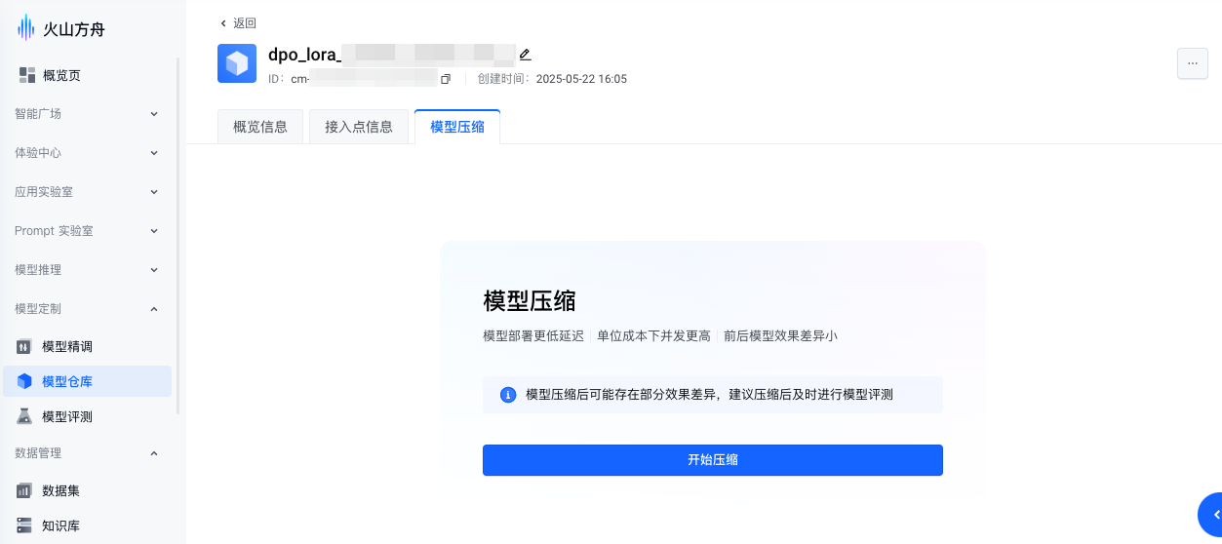Click the 模型仓库 cube icon
The height and width of the screenshot is (544, 1222).
[x=24, y=381]
